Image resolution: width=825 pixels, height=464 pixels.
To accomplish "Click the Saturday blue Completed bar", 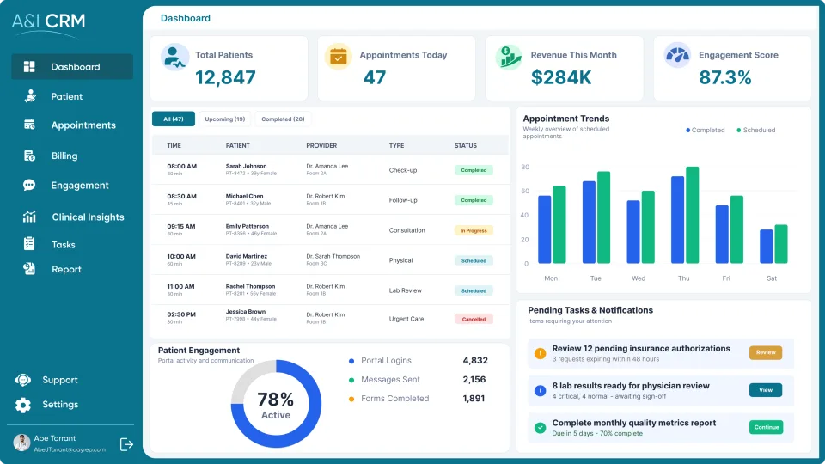I will 766,247.
